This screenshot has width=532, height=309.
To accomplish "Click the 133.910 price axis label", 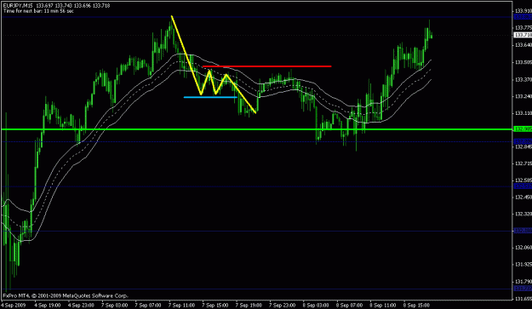I will (523, 11).
